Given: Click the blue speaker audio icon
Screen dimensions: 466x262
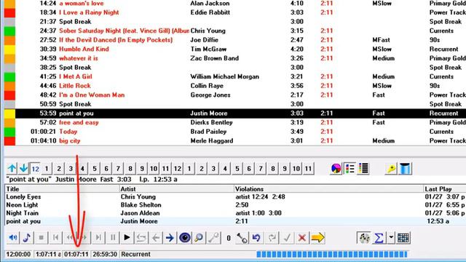Looking at the screenshot, I should 12,238.
